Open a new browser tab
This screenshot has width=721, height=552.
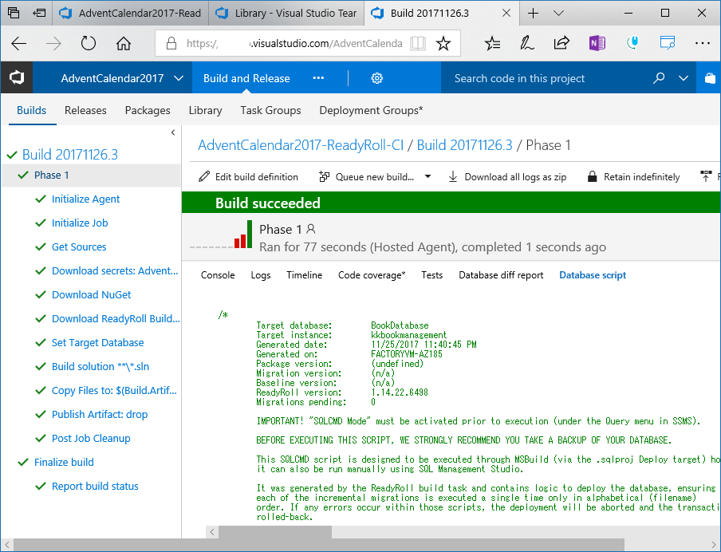(x=533, y=13)
